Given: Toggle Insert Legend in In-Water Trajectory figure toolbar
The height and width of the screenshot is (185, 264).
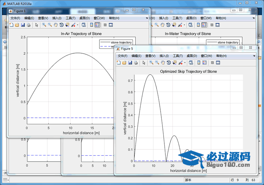Looking at the screenshot, I should click(204, 25).
